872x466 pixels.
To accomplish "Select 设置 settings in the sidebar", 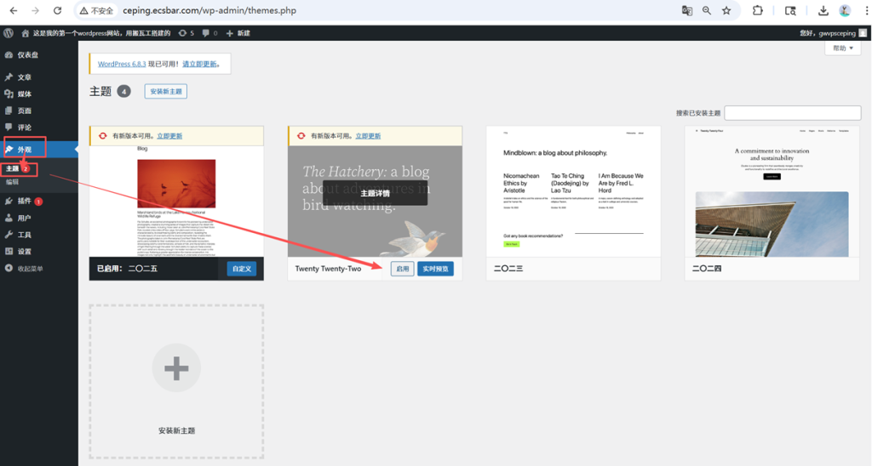I will pos(24,252).
